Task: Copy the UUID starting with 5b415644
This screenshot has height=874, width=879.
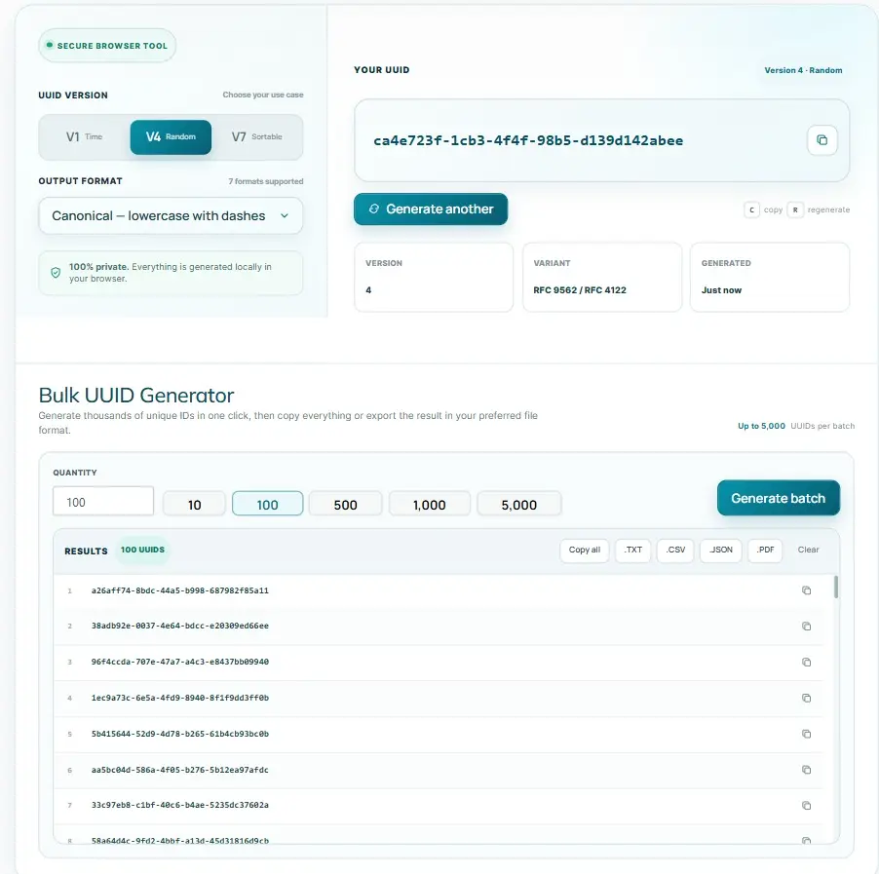Action: 806,734
